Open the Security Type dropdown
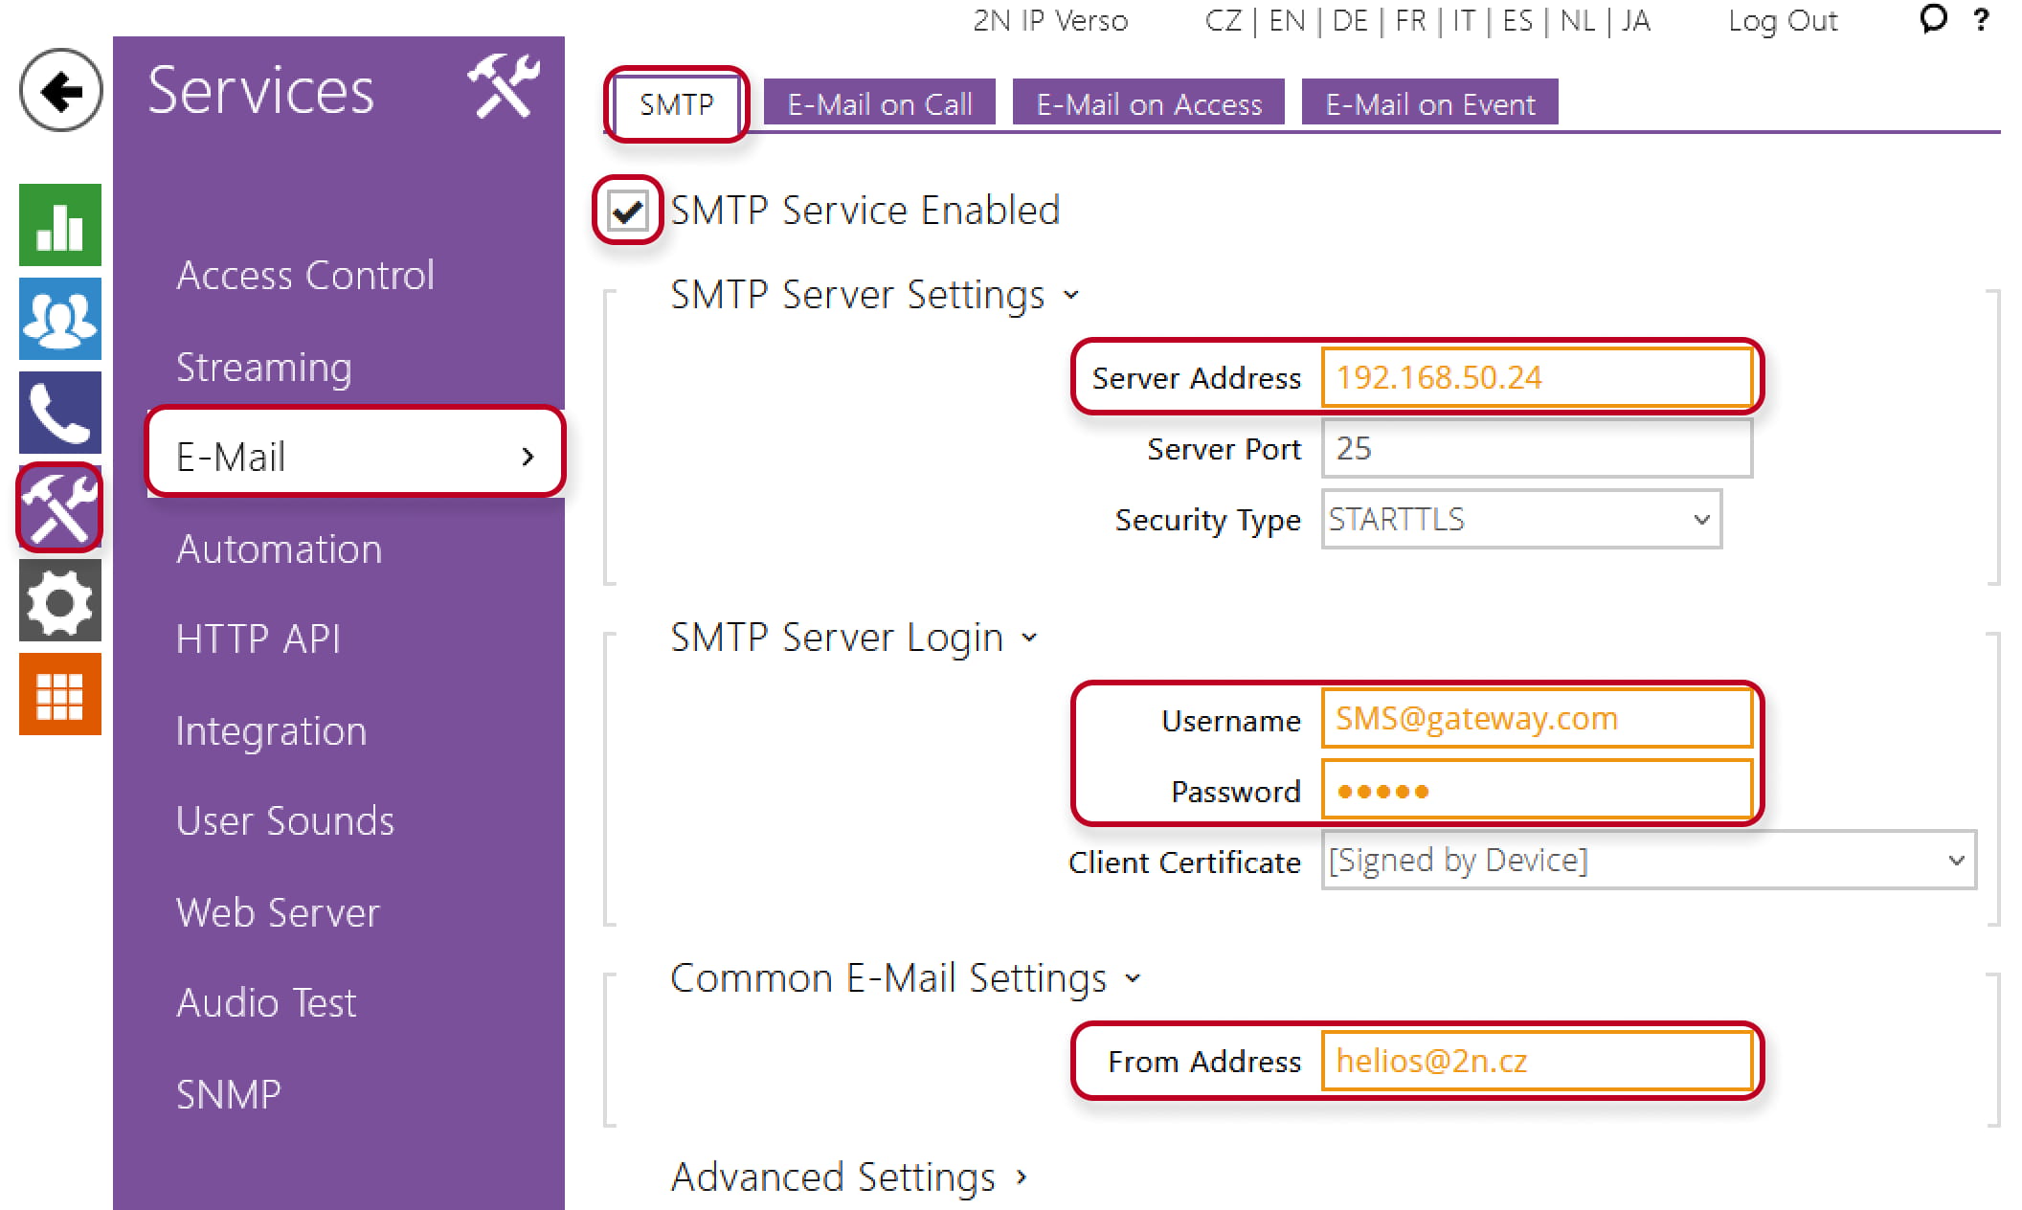This screenshot has width=2022, height=1210. coord(1521,519)
